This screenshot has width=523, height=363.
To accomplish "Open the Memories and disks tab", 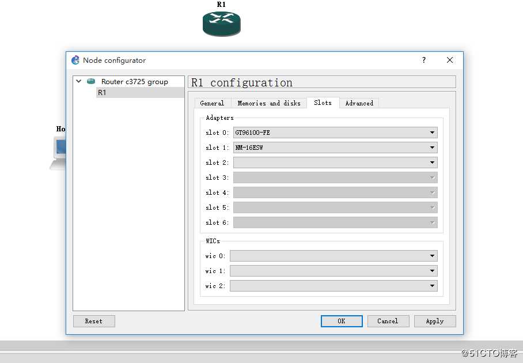I will pyautogui.click(x=269, y=103).
